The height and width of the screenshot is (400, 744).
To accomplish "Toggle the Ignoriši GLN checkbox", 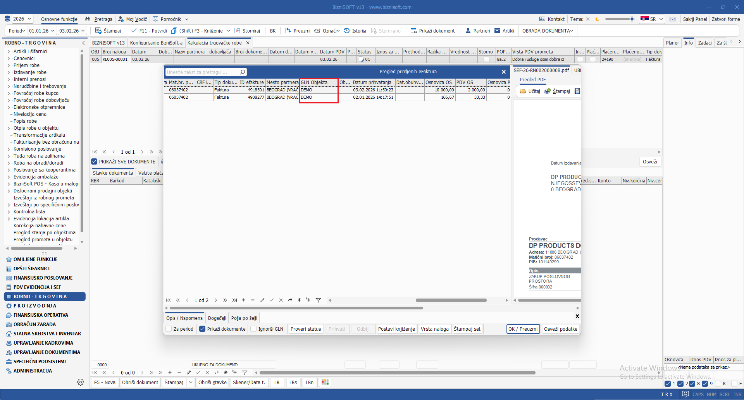I will [254, 329].
